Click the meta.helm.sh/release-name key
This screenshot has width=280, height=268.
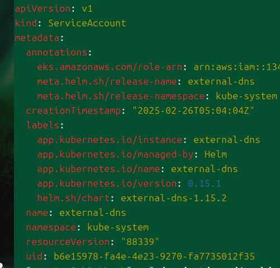tap(107, 82)
